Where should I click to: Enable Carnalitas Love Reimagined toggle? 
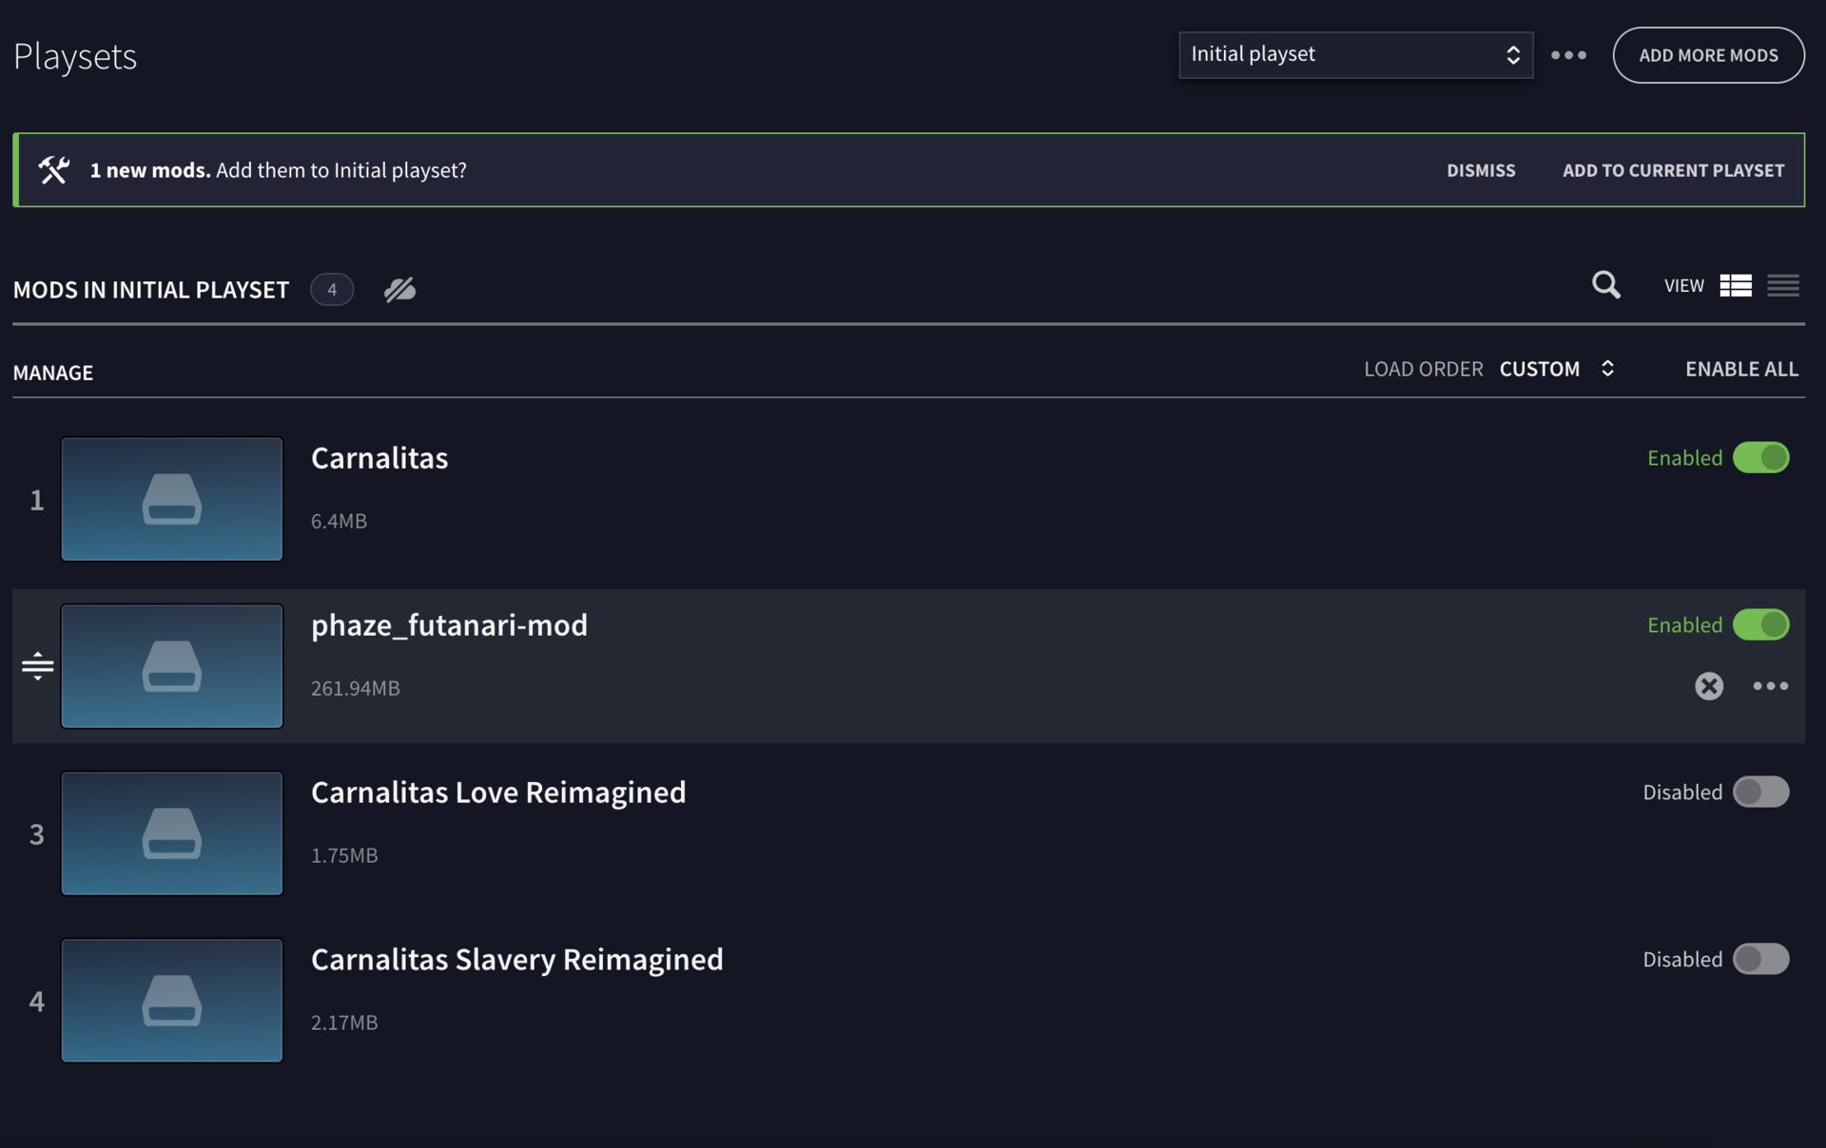pyautogui.click(x=1760, y=792)
